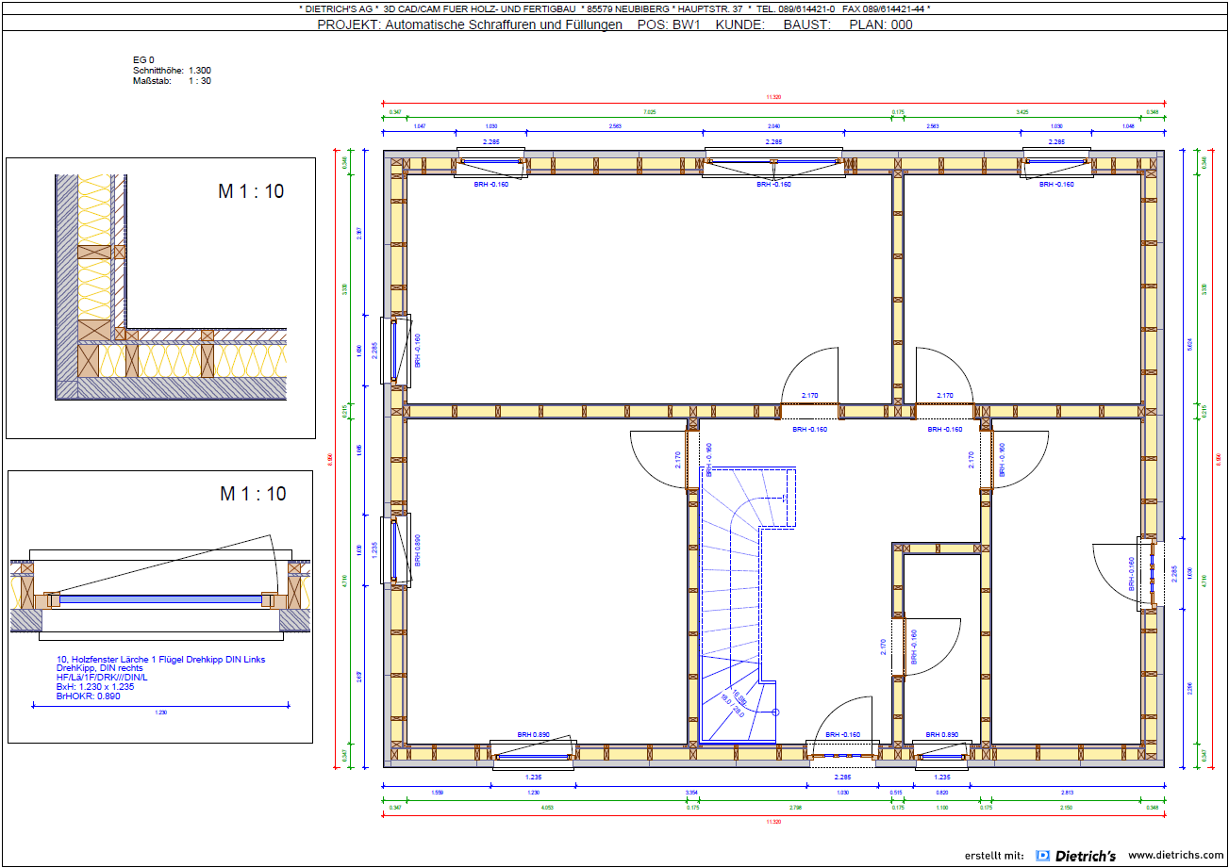Click the wall corner section detail drawing
The height and width of the screenshot is (868, 1229).
coord(160,297)
